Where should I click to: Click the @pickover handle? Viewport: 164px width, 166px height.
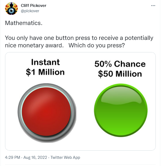30,11
